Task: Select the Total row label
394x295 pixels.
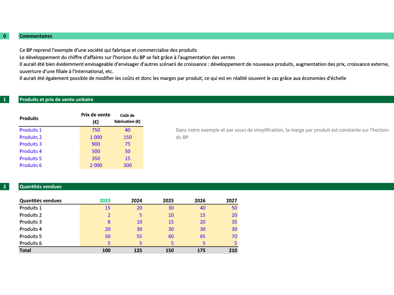Action: [25, 250]
